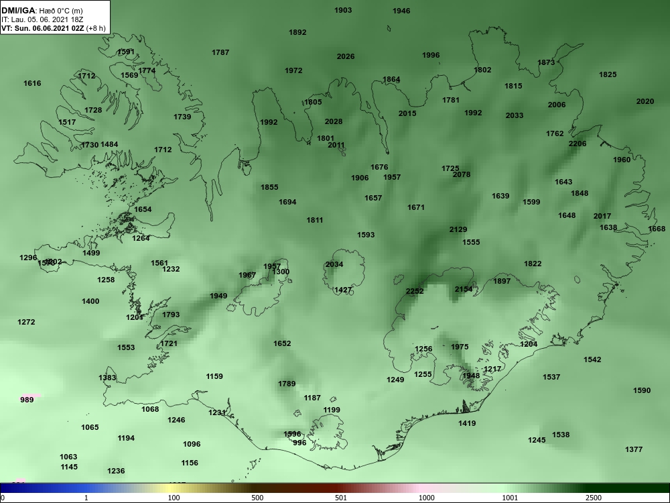The height and width of the screenshot is (503, 670).
Task: Select the 1728 Westfjords value
Action: (x=93, y=111)
